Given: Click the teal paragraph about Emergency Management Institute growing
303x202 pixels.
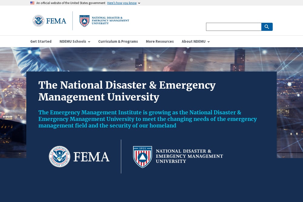Looking at the screenshot, I should click(x=148, y=119).
